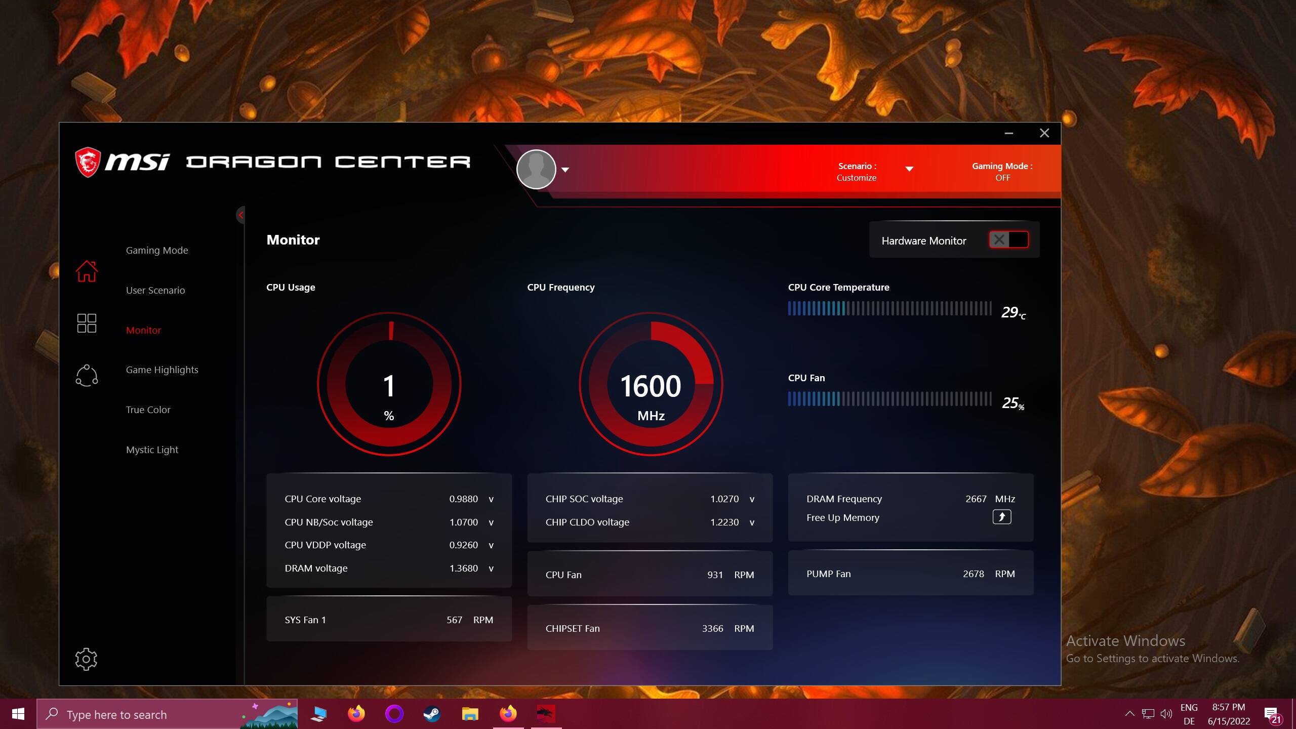Click the Free Up Memory label
1296x729 pixels.
coord(843,517)
